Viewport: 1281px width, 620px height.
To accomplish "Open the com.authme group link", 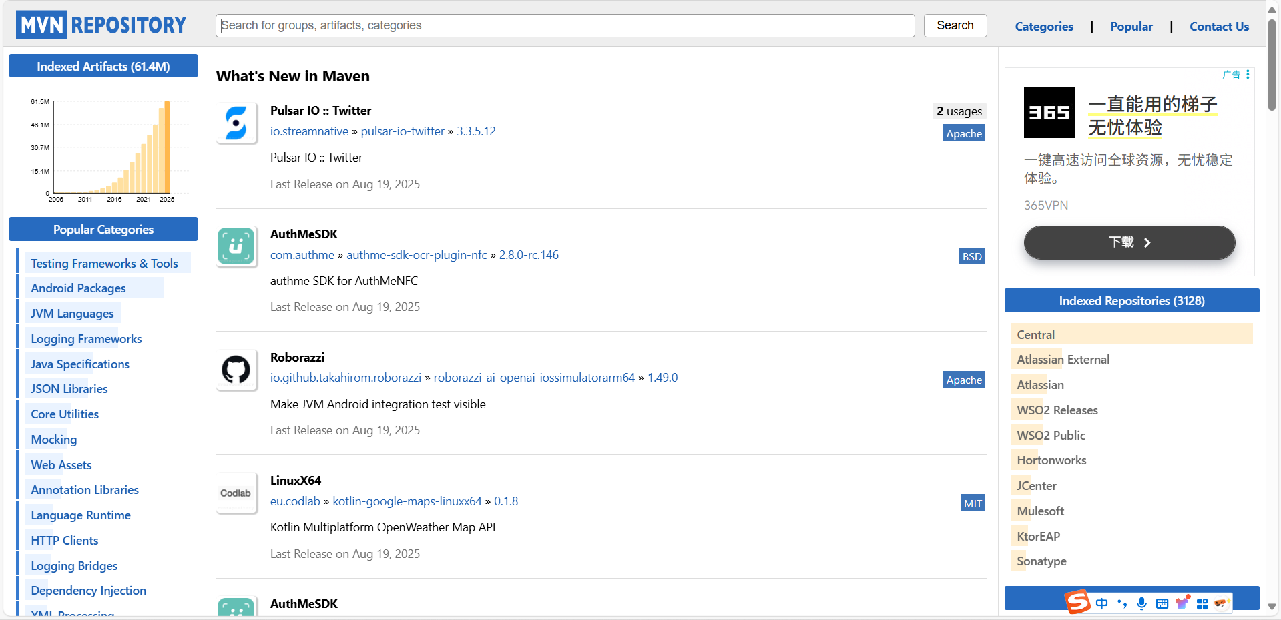I will pyautogui.click(x=302, y=254).
